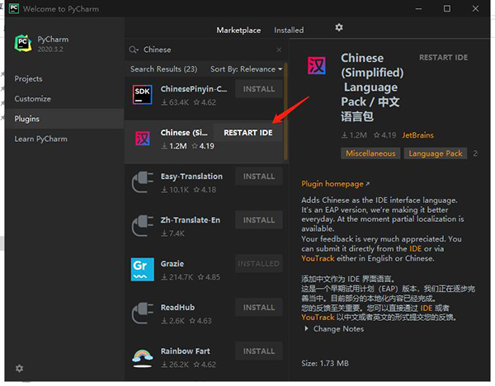Open IDE link in English description
This screenshot has width=495, height=386.
coord(415,249)
